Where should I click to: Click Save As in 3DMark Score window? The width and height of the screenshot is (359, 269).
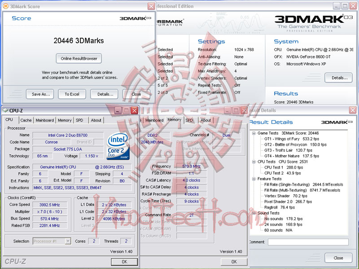coord(40,94)
